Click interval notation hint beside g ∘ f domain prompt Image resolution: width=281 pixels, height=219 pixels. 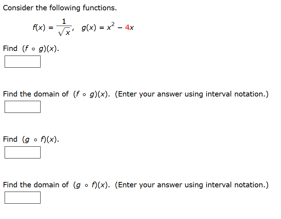point(192,185)
